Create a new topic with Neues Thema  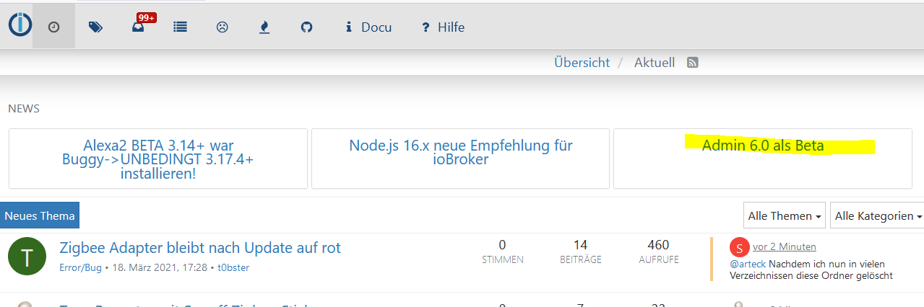pyautogui.click(x=40, y=215)
